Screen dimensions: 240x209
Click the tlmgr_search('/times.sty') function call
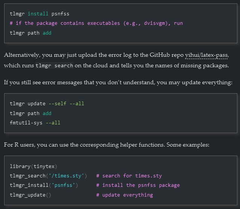(x=49, y=176)
